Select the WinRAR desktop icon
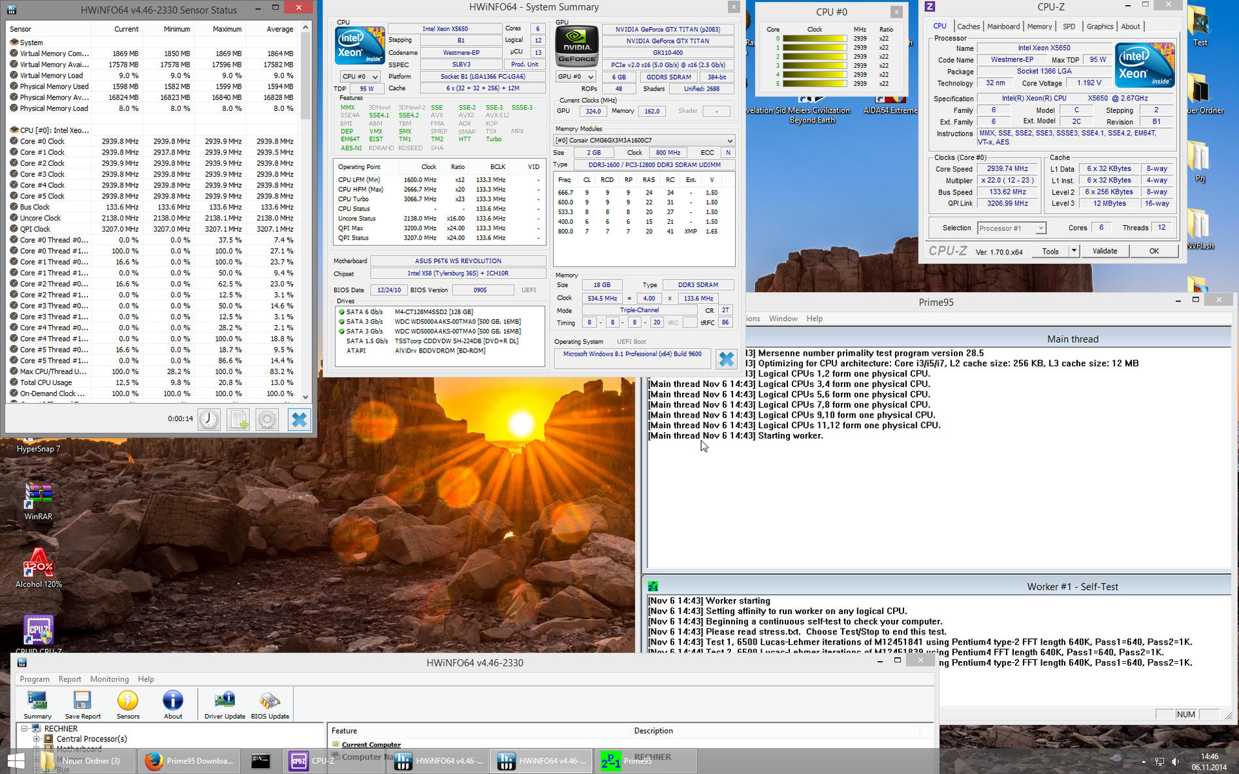Screen dimensions: 1239x774 tap(38, 502)
